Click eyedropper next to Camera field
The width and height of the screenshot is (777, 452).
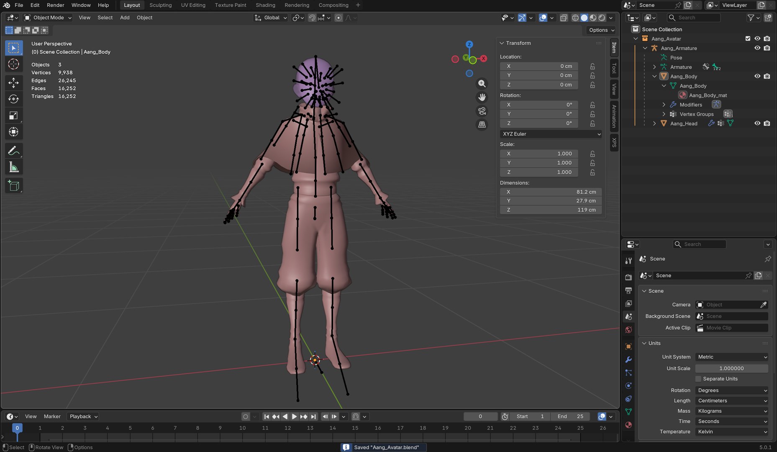pos(763,305)
